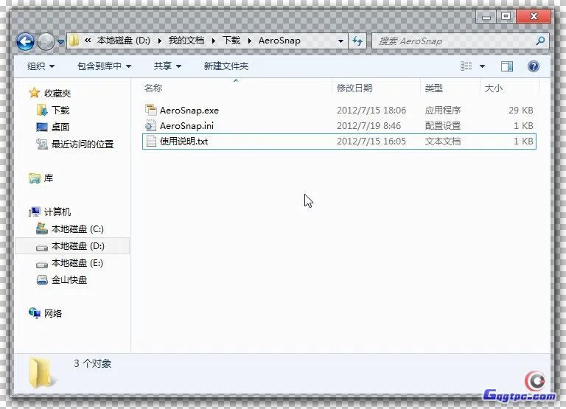Viewport: 566px width, 409px height.
Task: Click the 计算机 computer icon
Action: (x=35, y=212)
